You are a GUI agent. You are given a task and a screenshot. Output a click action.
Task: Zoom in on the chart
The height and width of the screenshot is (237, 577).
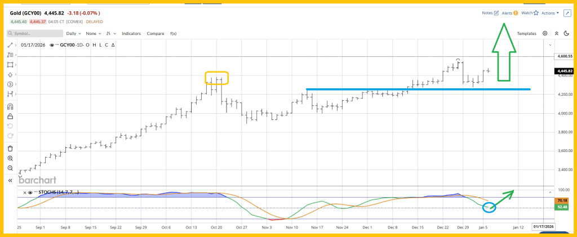pos(10,159)
